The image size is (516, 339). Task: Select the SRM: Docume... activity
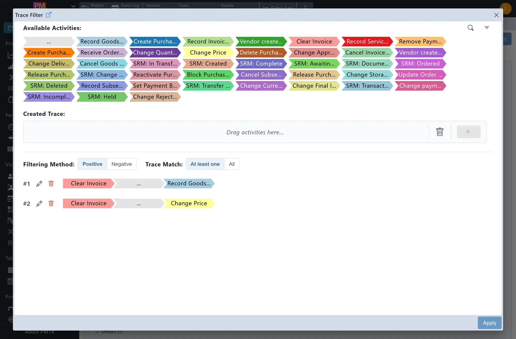point(367,64)
